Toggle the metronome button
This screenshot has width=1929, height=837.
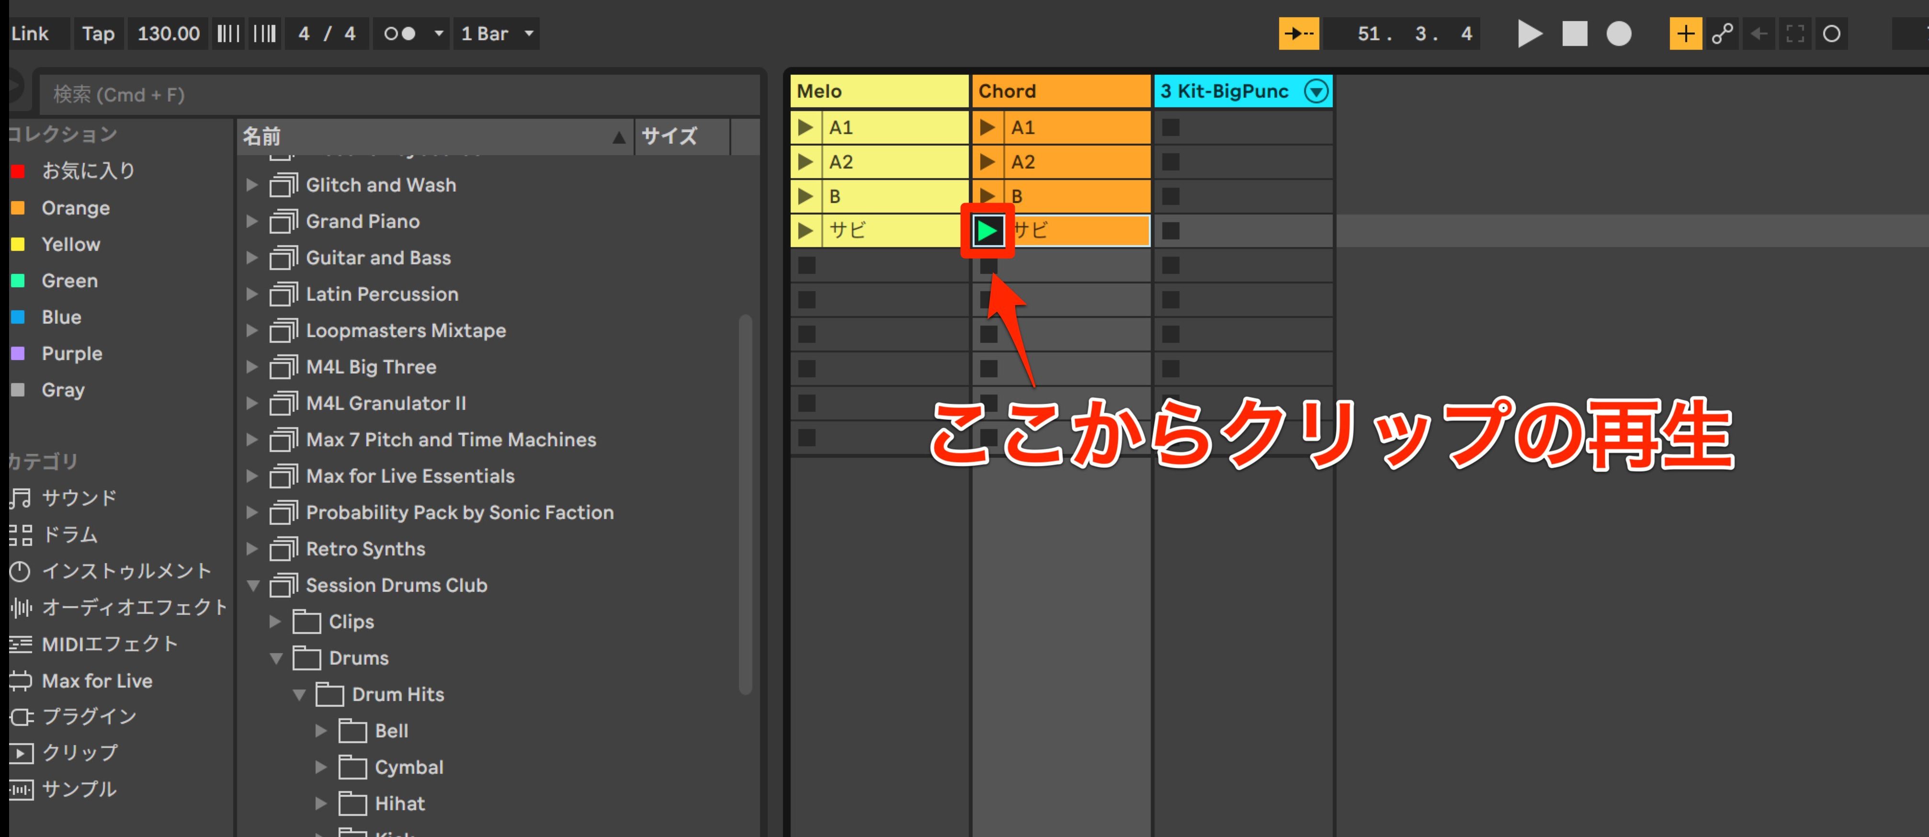[399, 34]
